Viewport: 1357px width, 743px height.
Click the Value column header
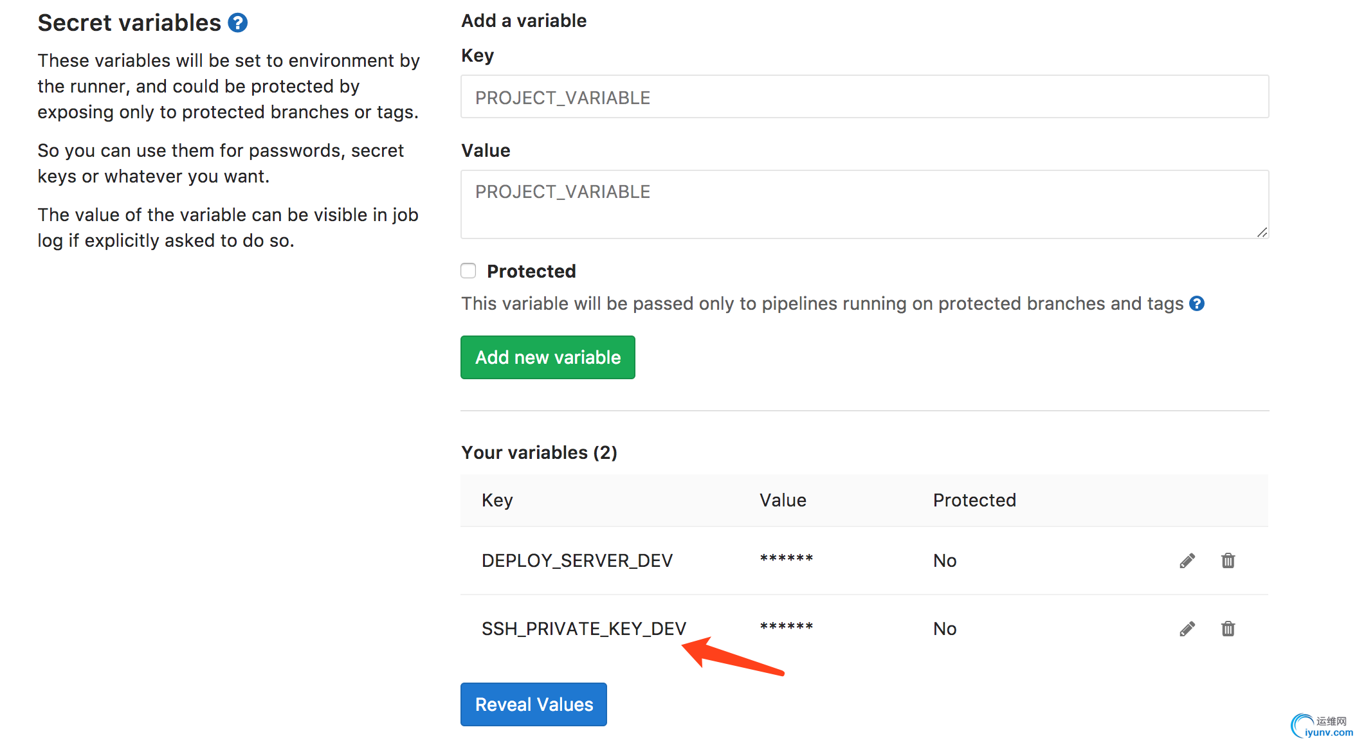[x=783, y=500]
